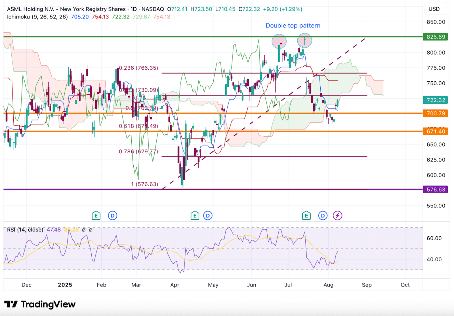Image resolution: width=454 pixels, height=316 pixels.
Task: Select the dividend circle icon near February
Action: (x=113, y=215)
